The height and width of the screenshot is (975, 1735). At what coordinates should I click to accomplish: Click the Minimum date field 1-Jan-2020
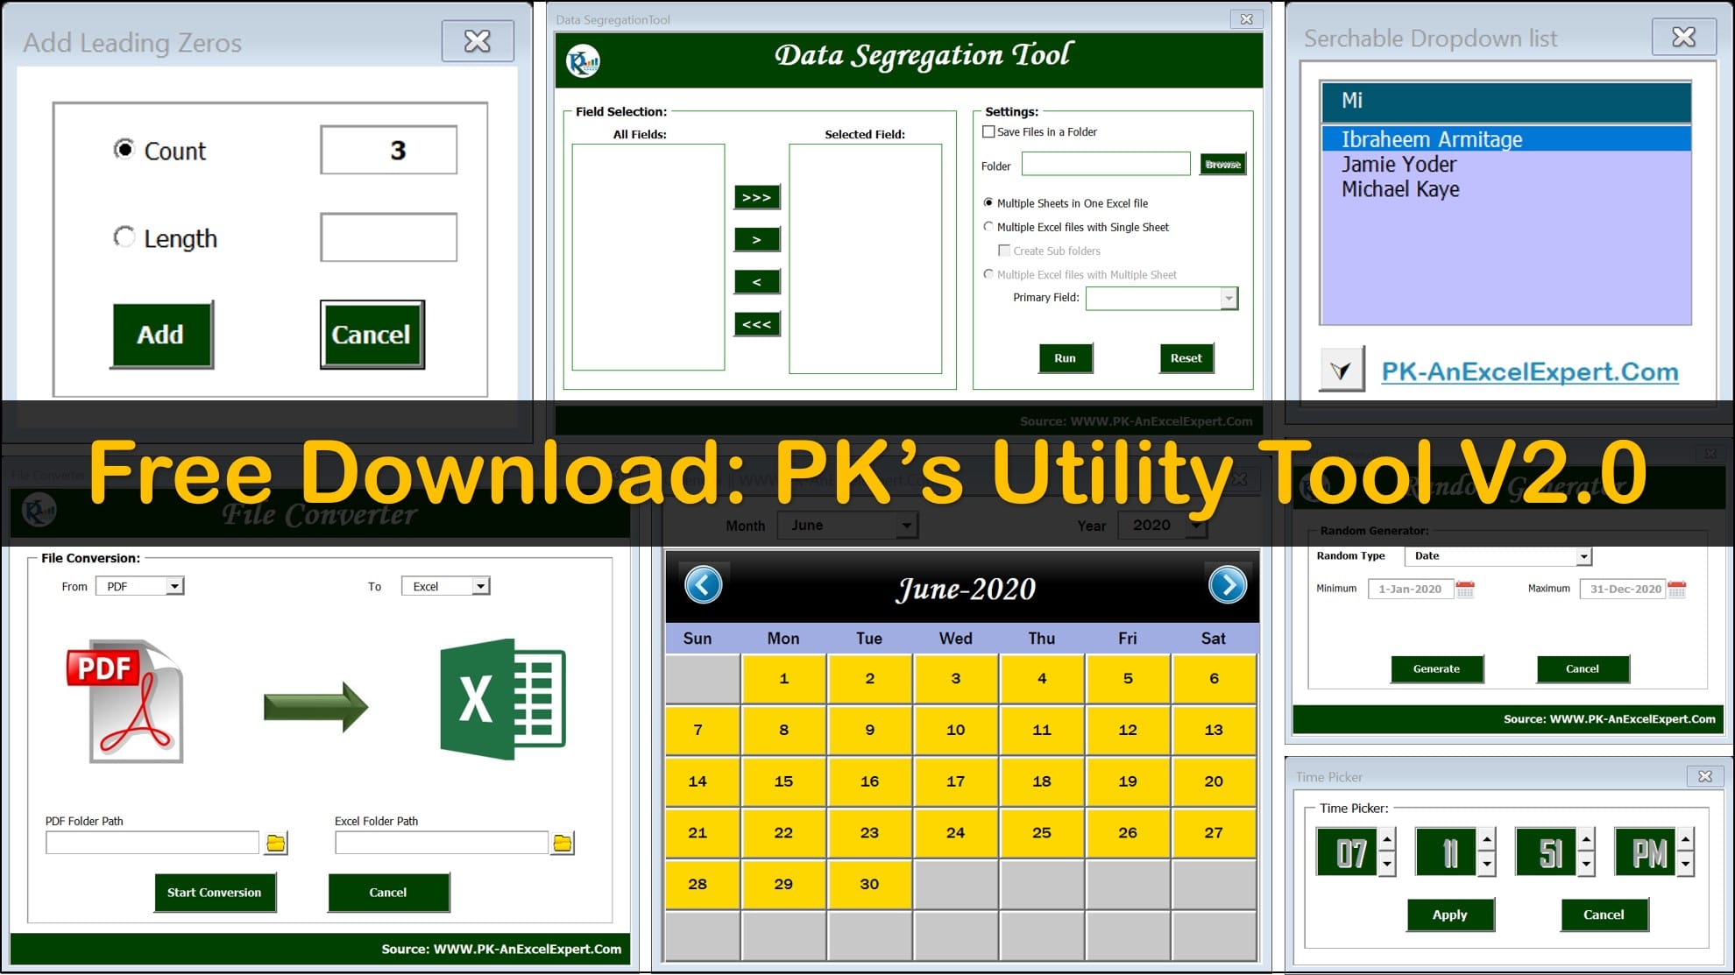[1410, 590]
